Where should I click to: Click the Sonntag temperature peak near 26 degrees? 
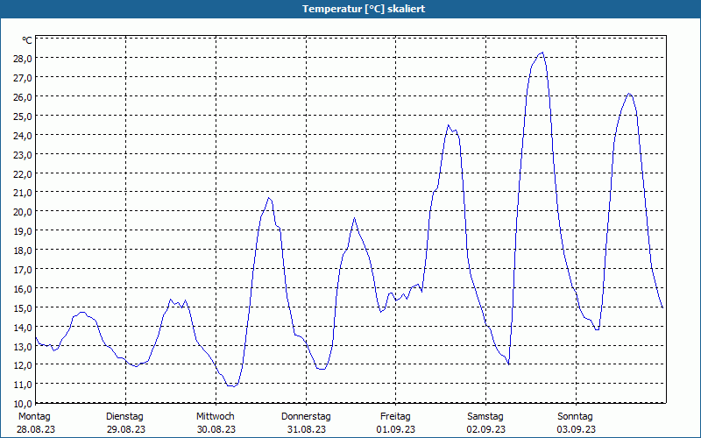point(629,94)
